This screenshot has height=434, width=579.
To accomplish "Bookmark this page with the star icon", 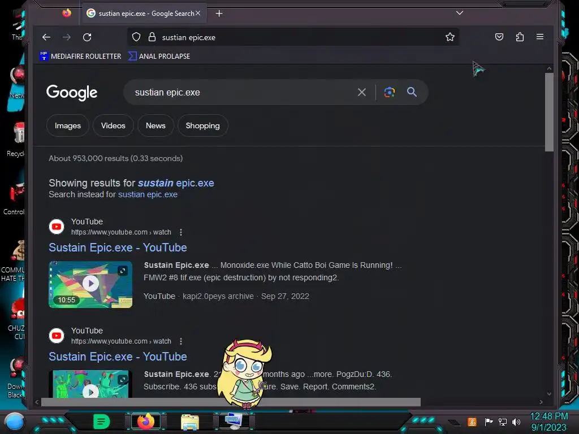I will click(450, 37).
